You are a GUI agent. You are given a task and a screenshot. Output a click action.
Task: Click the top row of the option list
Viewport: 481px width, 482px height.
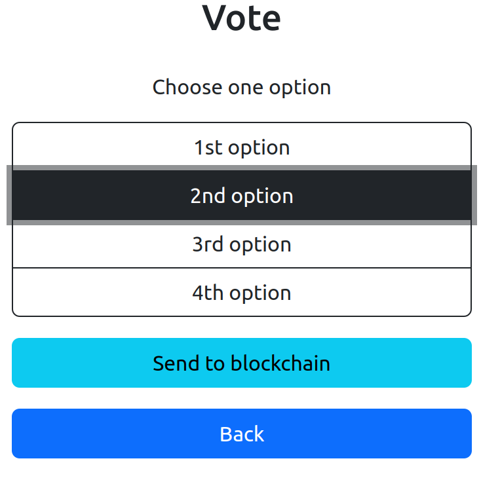pyautogui.click(x=241, y=147)
